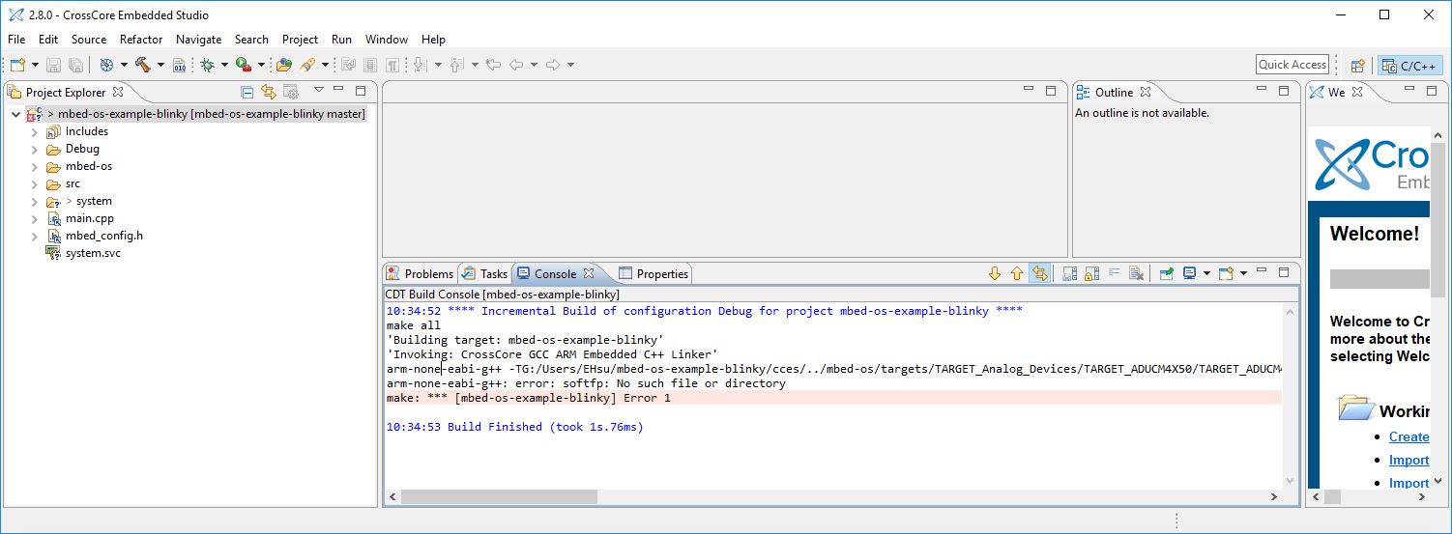The width and height of the screenshot is (1452, 534).
Task: Toggle Link with Editor in Project Explorer
Action: [x=269, y=92]
